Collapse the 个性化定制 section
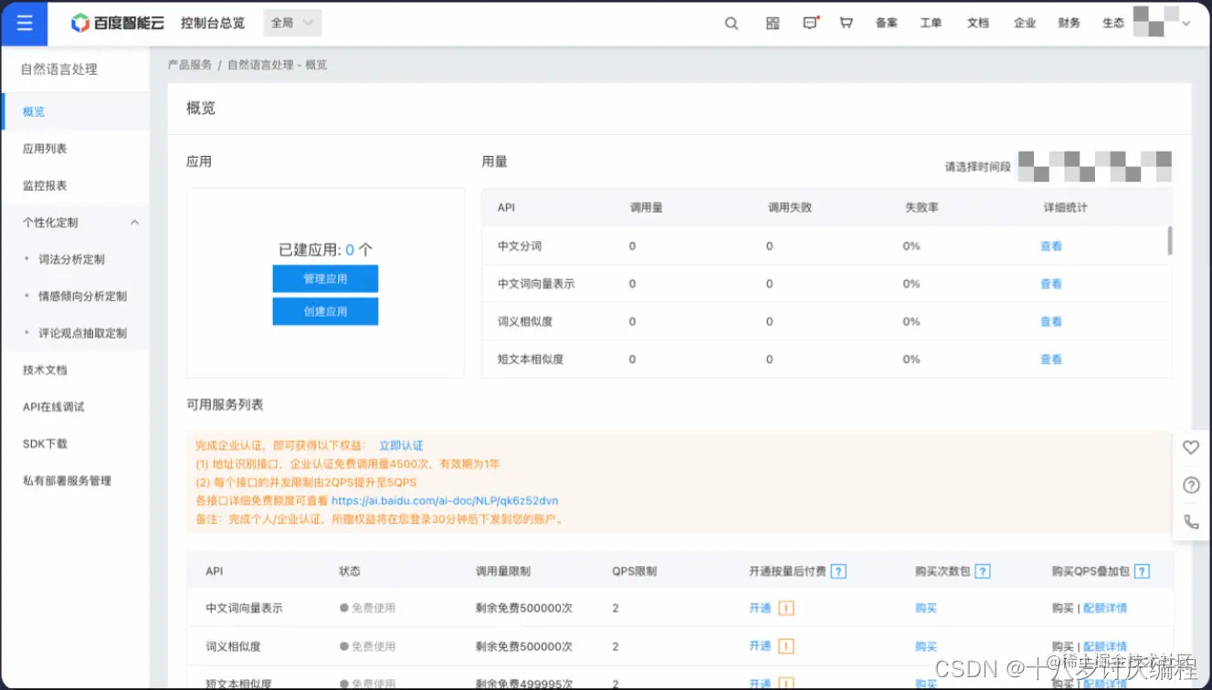The image size is (1212, 690). click(x=134, y=222)
